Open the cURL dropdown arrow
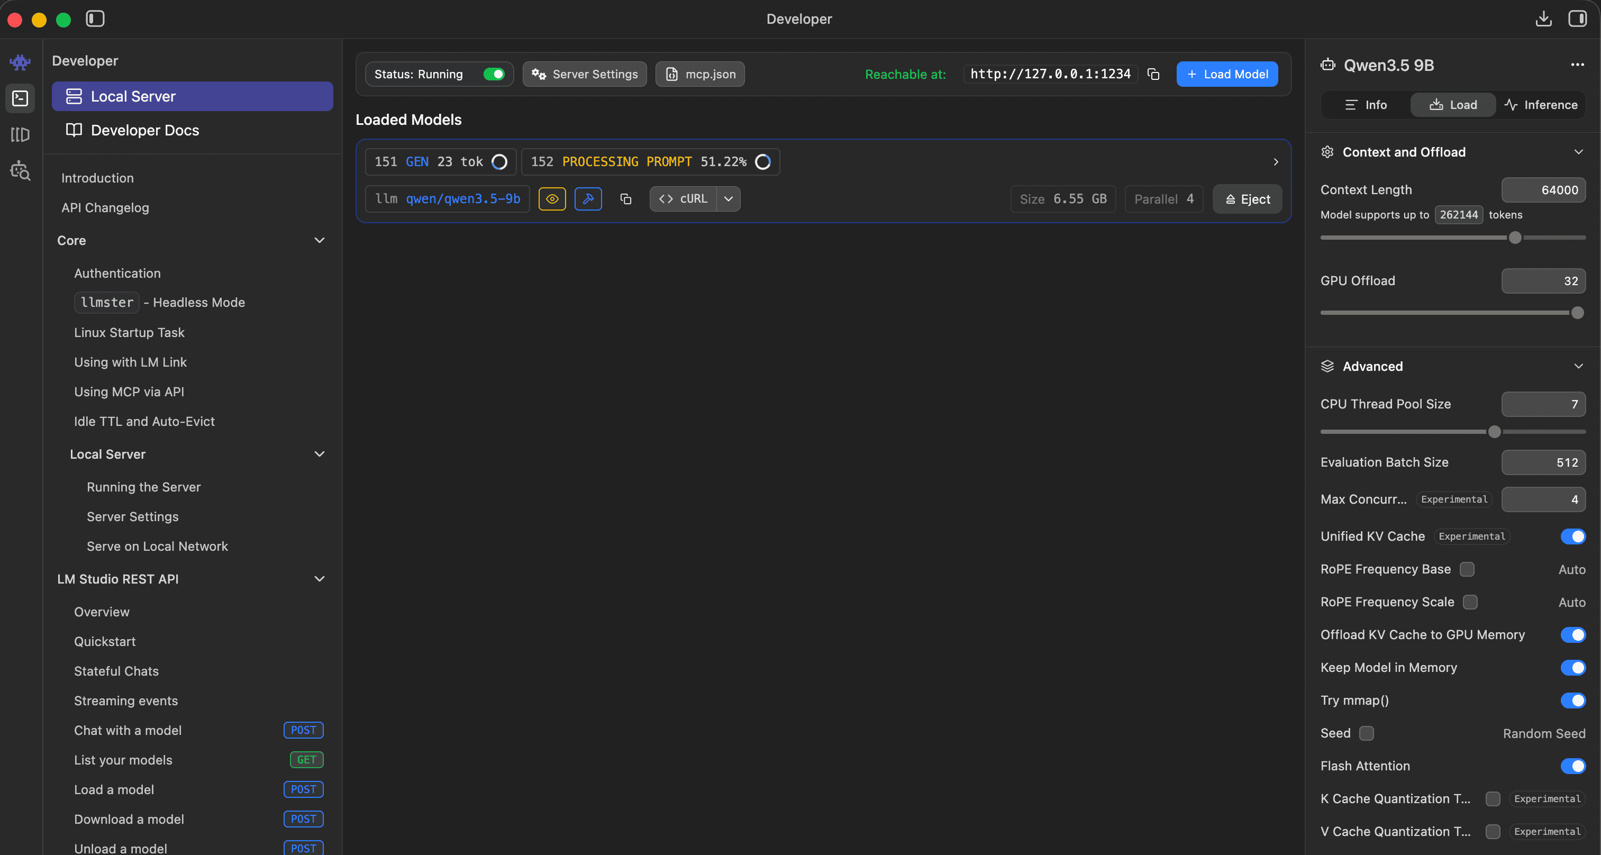This screenshot has height=855, width=1601. point(729,199)
